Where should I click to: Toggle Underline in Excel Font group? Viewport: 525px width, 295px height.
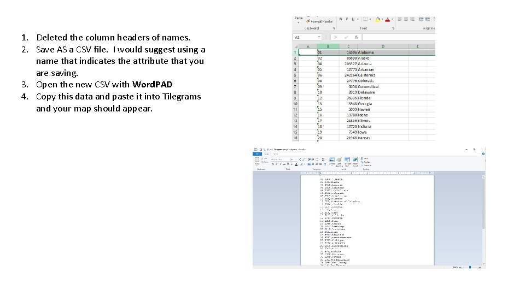click(353, 20)
